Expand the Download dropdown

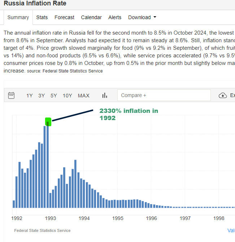(142, 17)
